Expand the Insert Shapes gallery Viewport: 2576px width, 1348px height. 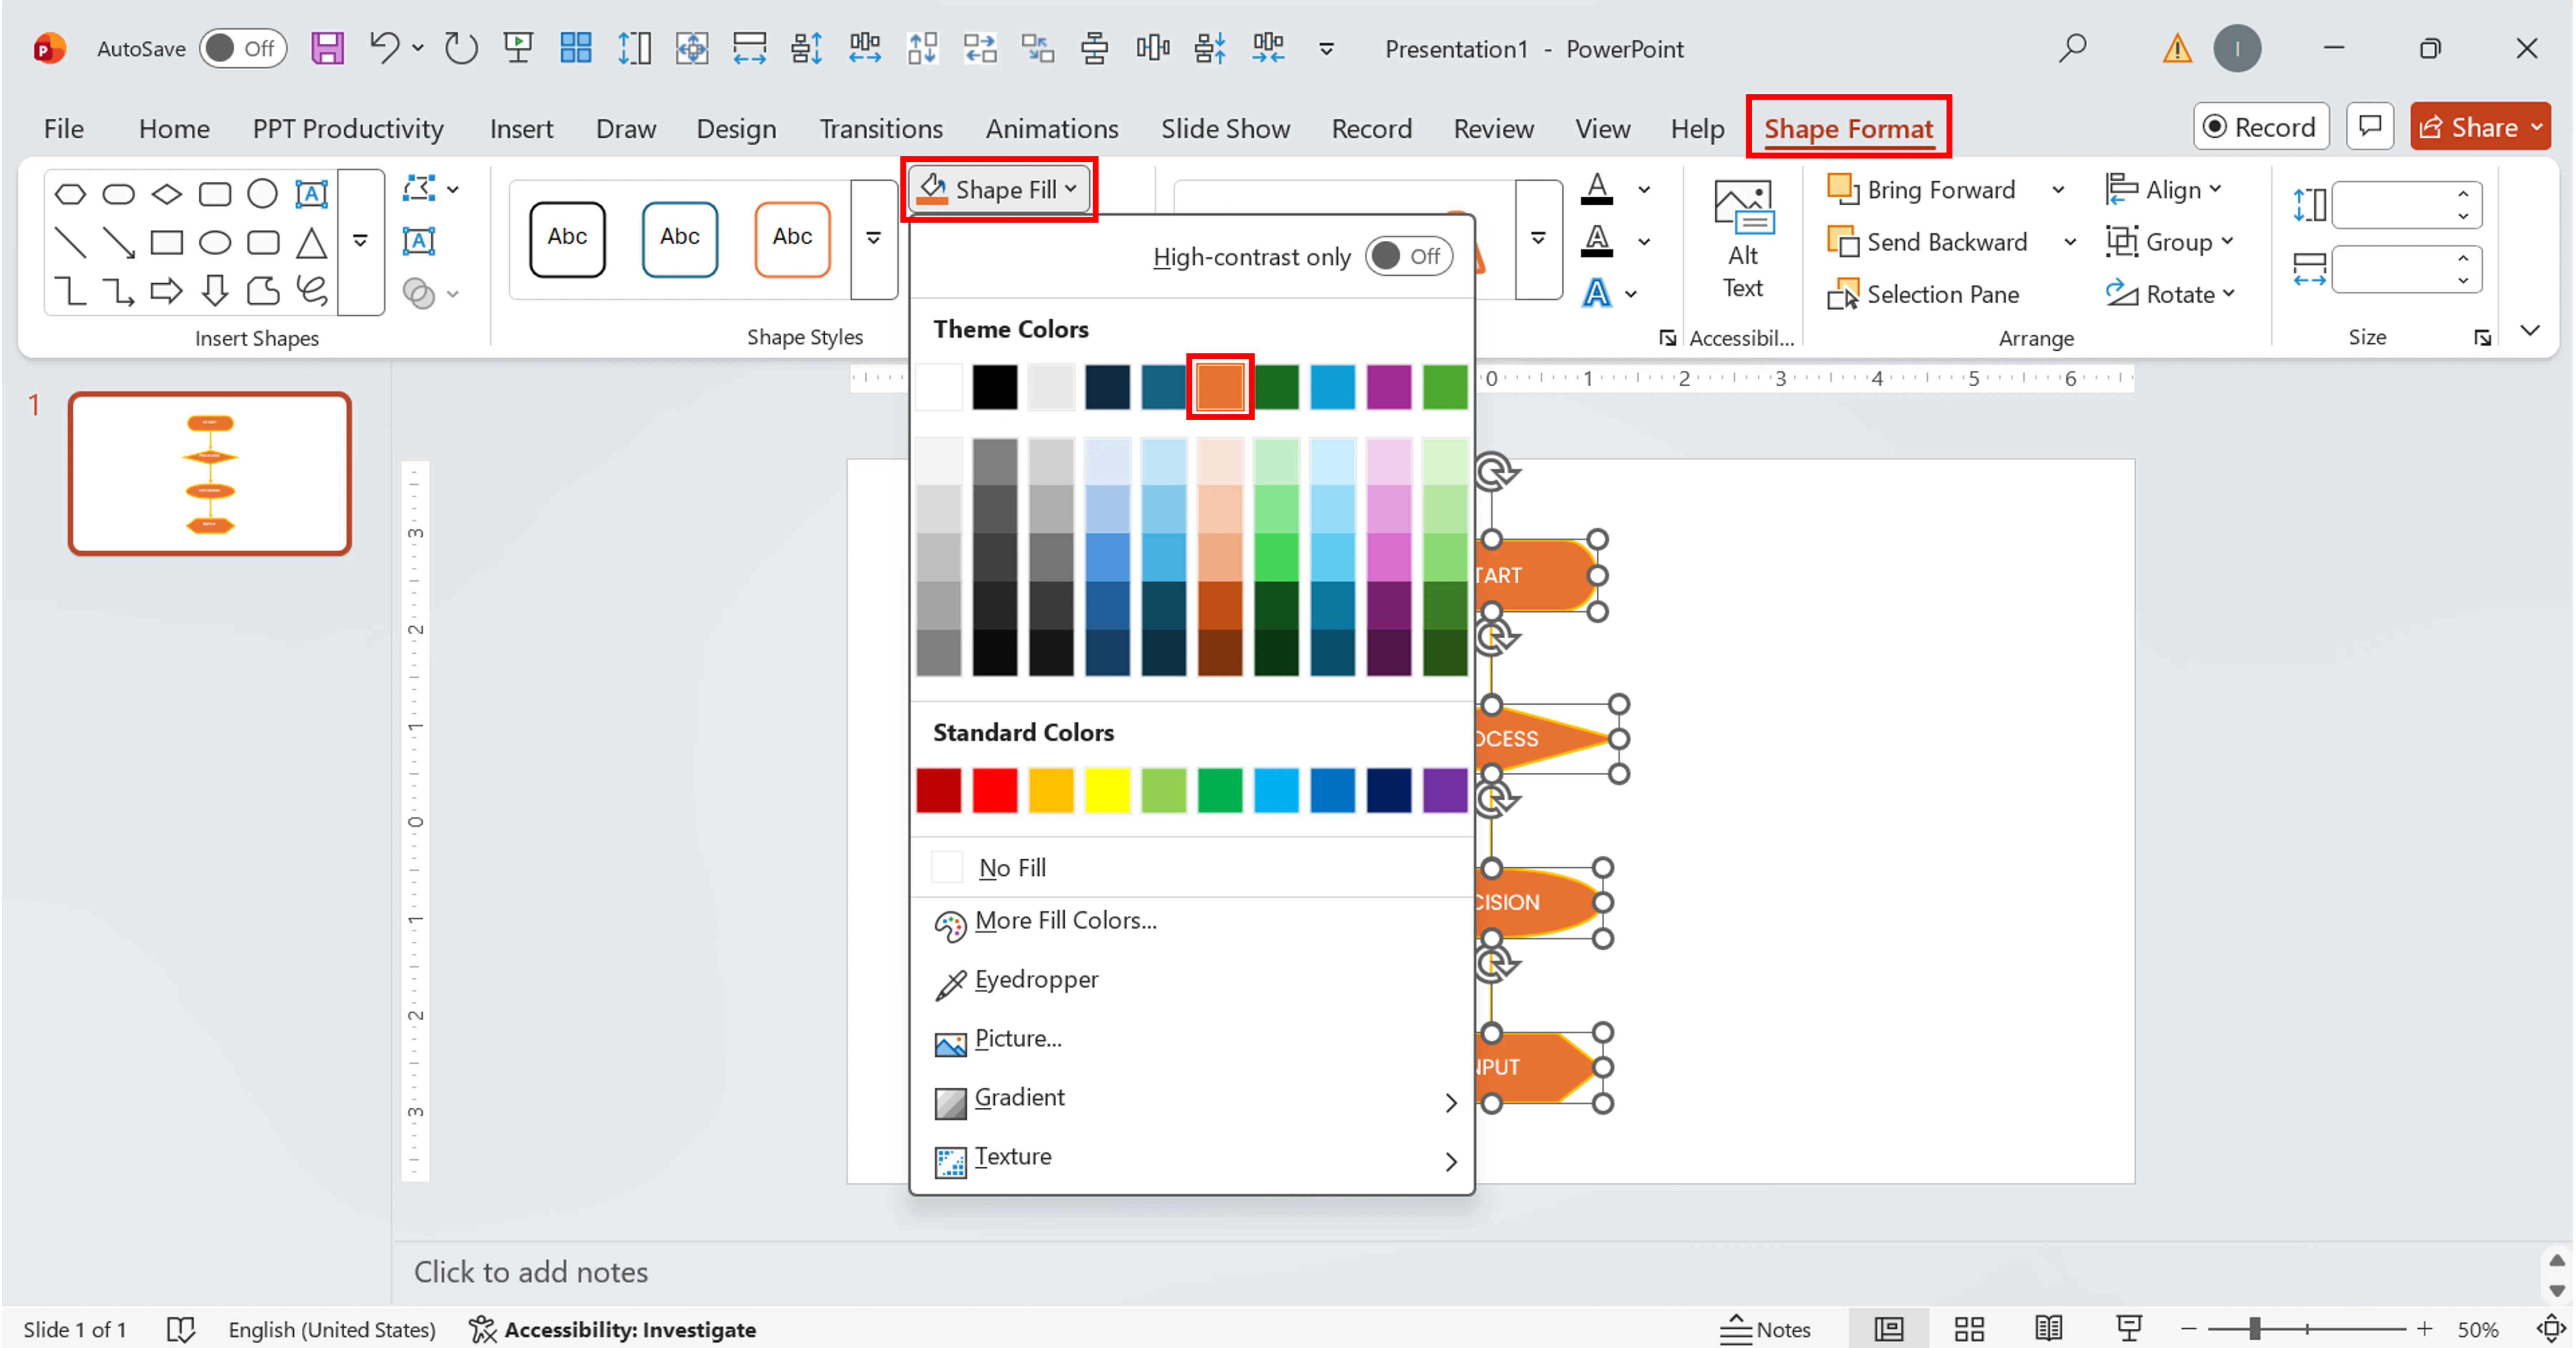click(361, 241)
